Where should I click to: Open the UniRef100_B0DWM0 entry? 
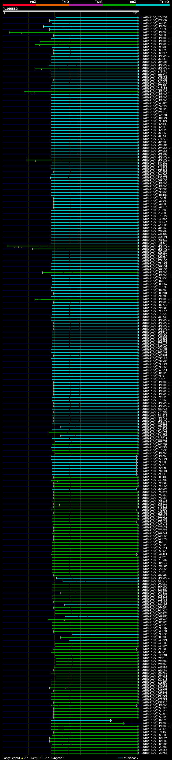154,47
